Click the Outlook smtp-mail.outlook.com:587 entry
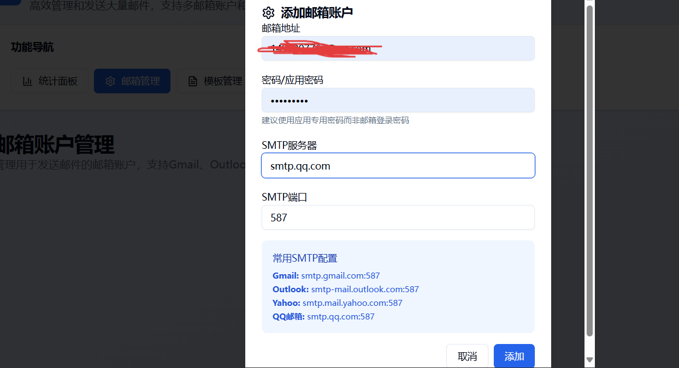 (x=346, y=289)
